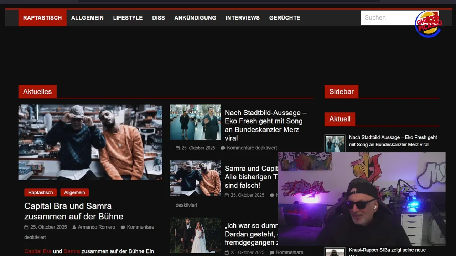This screenshot has height=256, width=456.
Task: Click calendar icon of the Dardan article
Action: [227, 252]
